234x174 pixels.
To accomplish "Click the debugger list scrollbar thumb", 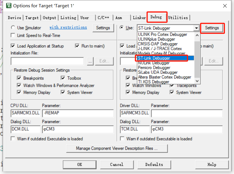I will (x=197, y=60).
